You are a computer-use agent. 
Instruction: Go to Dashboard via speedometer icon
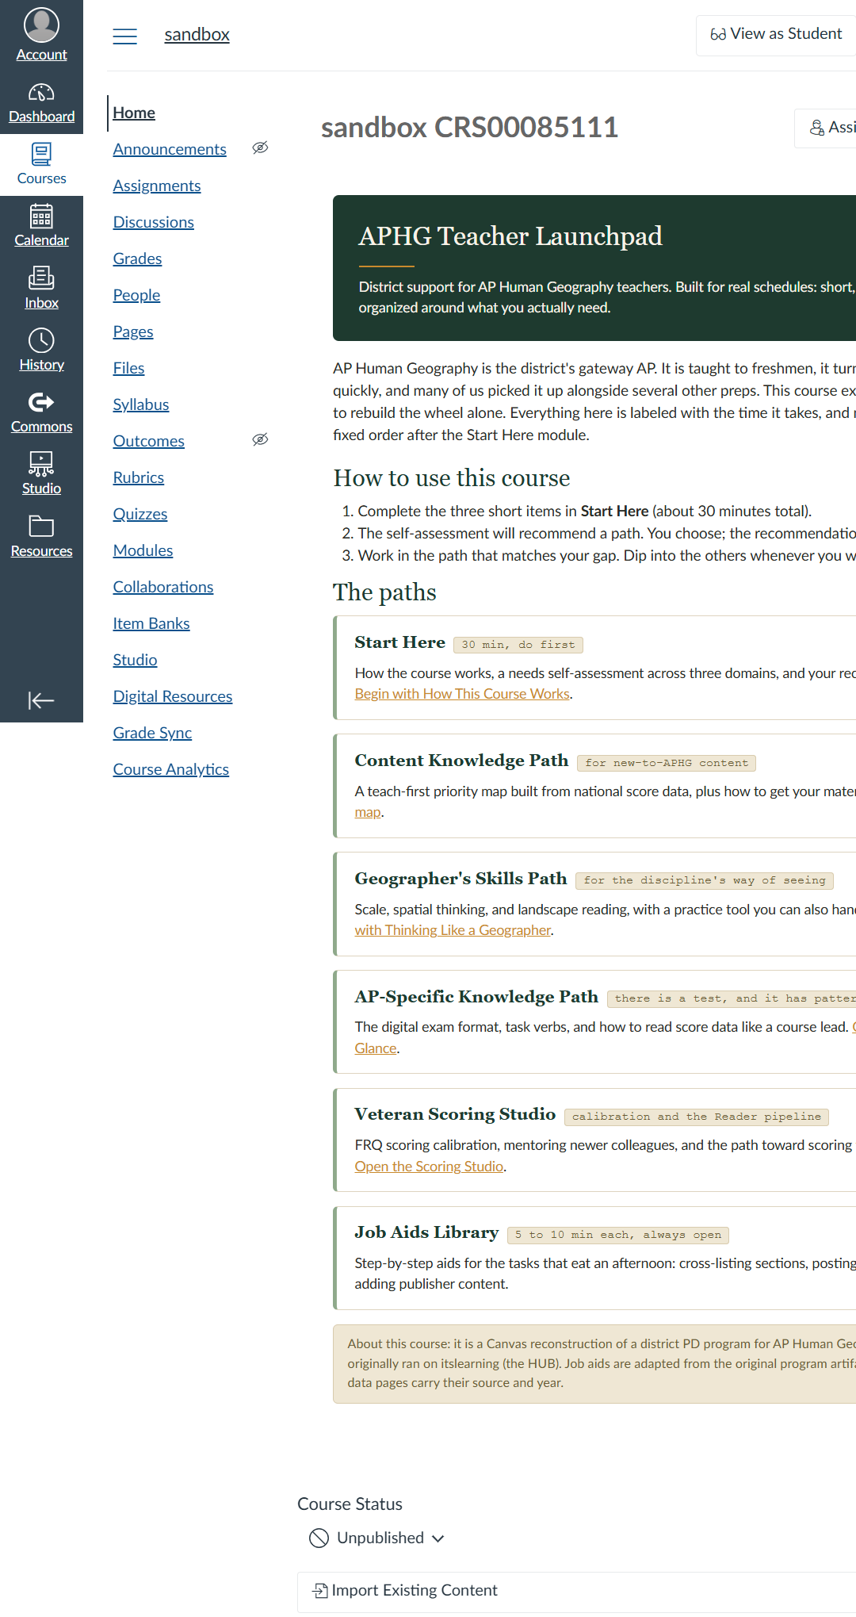click(x=41, y=93)
